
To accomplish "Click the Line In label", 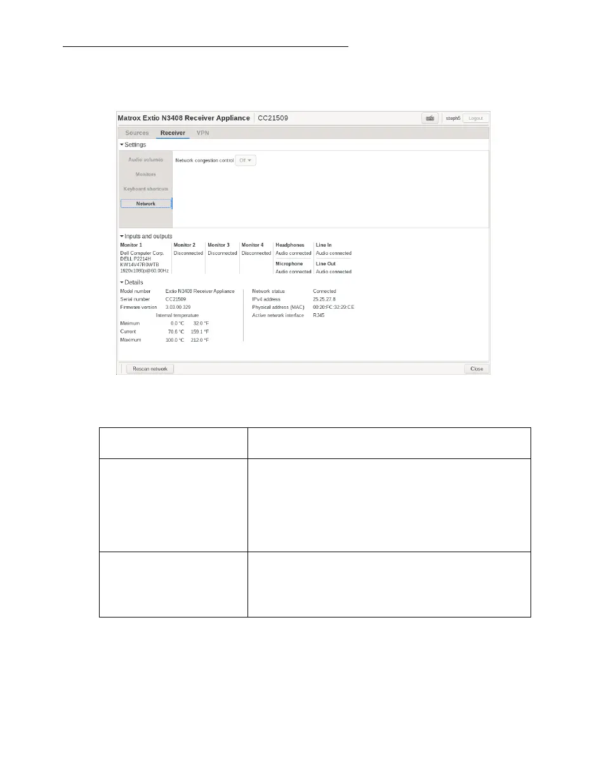I will click(x=324, y=245).
